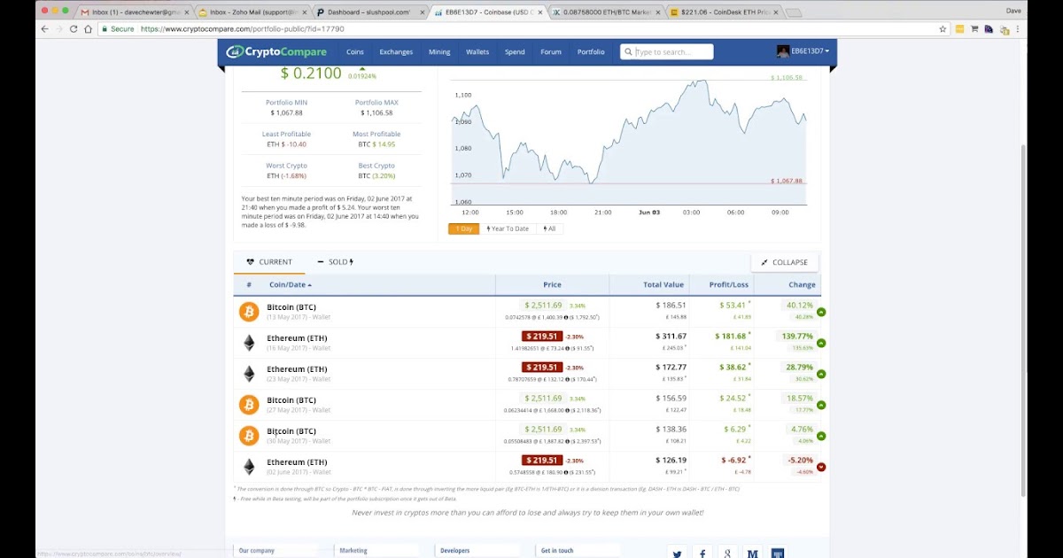Viewport: 1063px width, 558px height.
Task: Switch to the CURRENT holdings tab
Action: [269, 262]
